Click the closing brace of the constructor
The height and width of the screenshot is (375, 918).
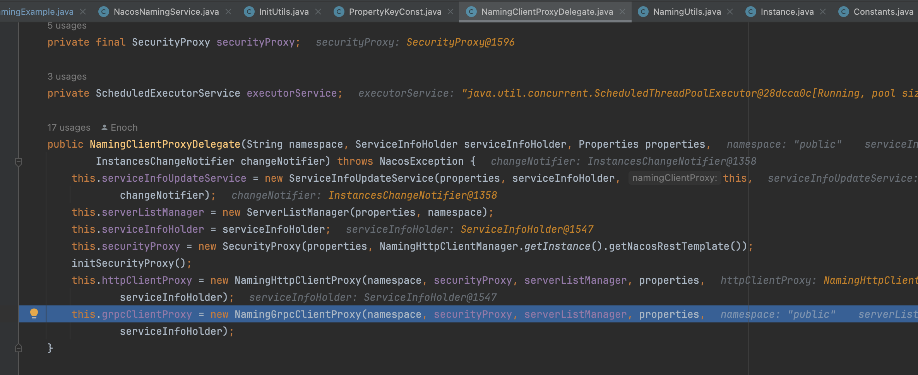[50, 348]
